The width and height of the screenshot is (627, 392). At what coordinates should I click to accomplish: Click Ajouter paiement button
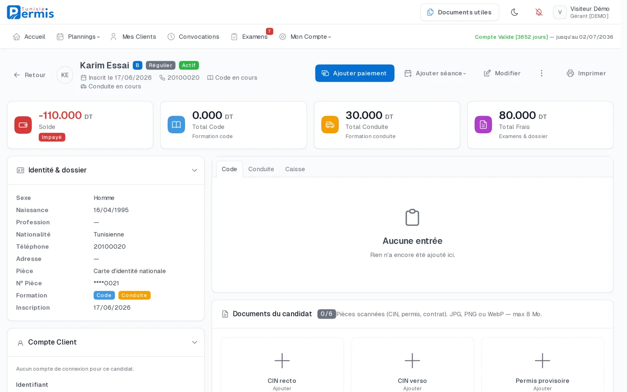[355, 73]
